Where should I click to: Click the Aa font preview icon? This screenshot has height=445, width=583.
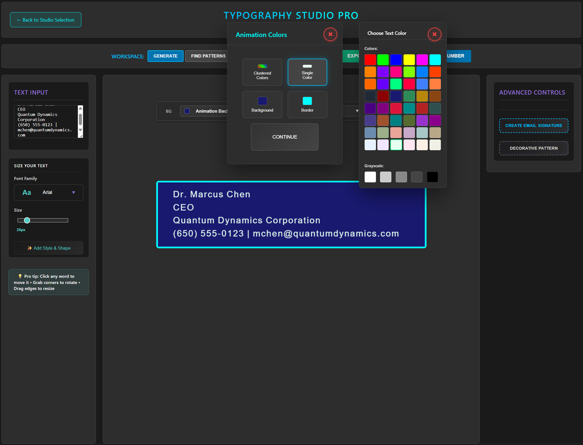(x=27, y=193)
